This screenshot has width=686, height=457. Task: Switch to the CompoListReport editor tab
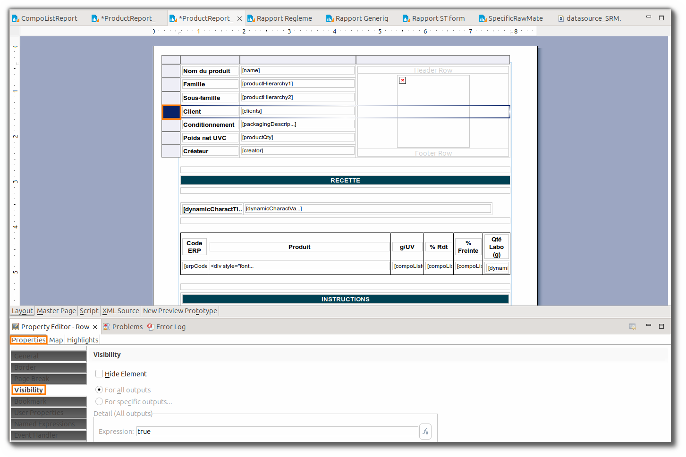tap(44, 18)
